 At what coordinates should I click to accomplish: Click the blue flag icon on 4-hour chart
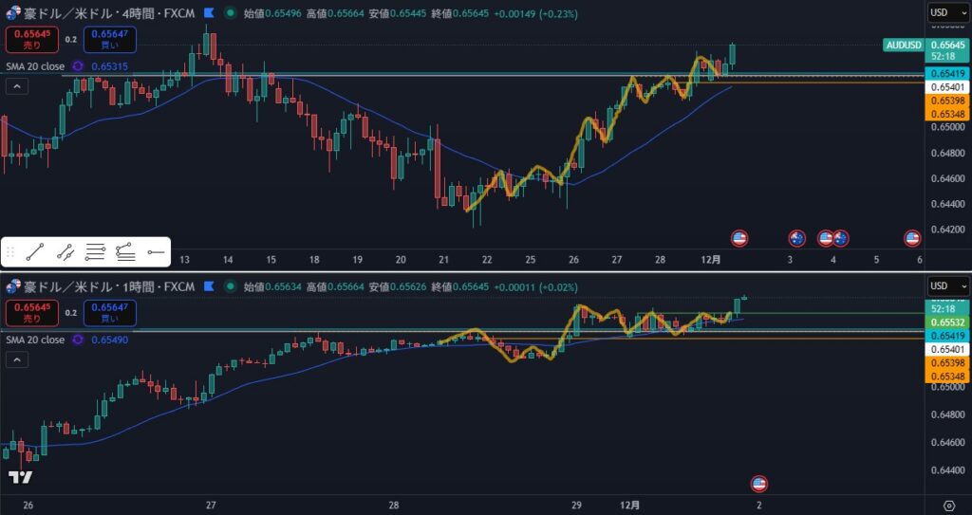[208, 14]
